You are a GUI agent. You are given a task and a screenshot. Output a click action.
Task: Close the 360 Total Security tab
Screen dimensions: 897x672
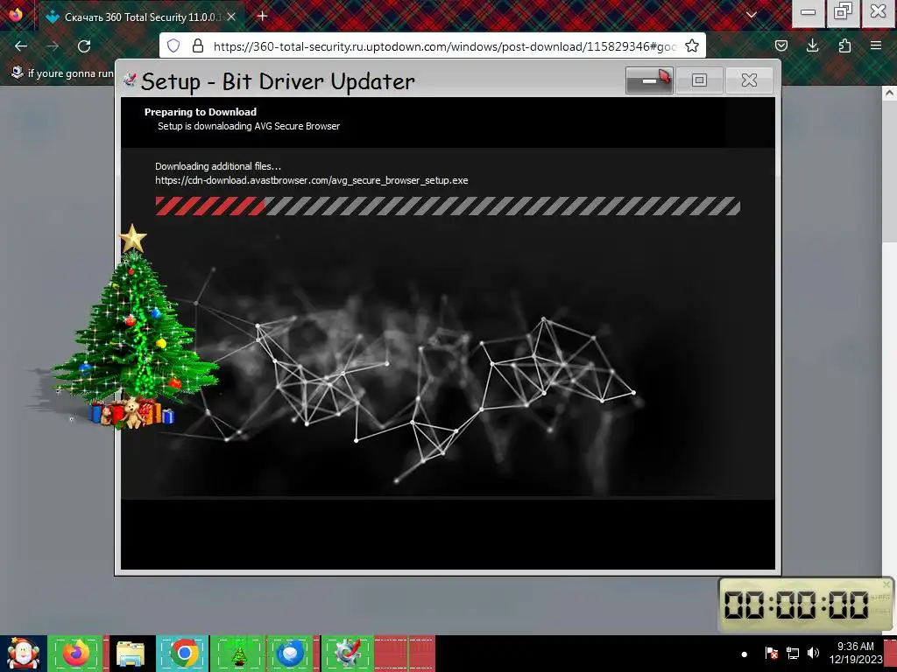231,17
